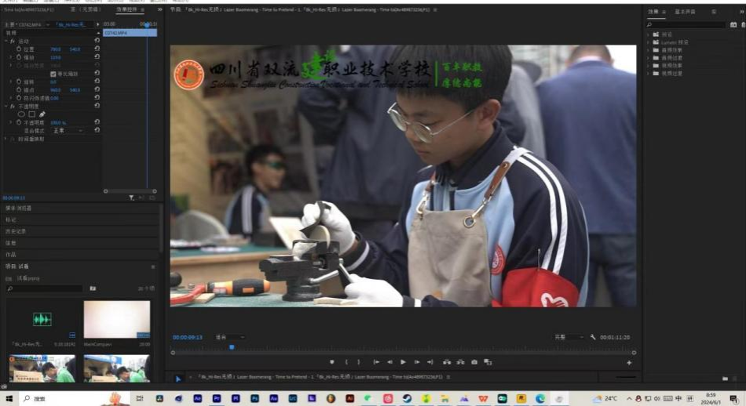Mark In point in Program Monitor

click(346, 362)
